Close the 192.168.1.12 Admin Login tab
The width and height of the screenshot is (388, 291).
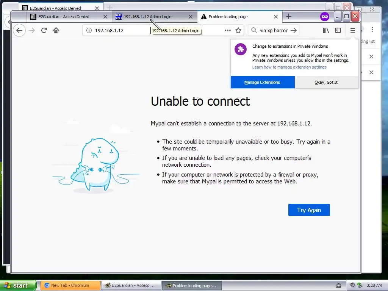(x=190, y=17)
